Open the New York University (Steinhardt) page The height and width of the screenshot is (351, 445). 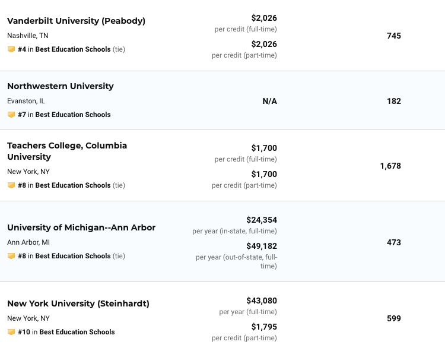(x=78, y=303)
